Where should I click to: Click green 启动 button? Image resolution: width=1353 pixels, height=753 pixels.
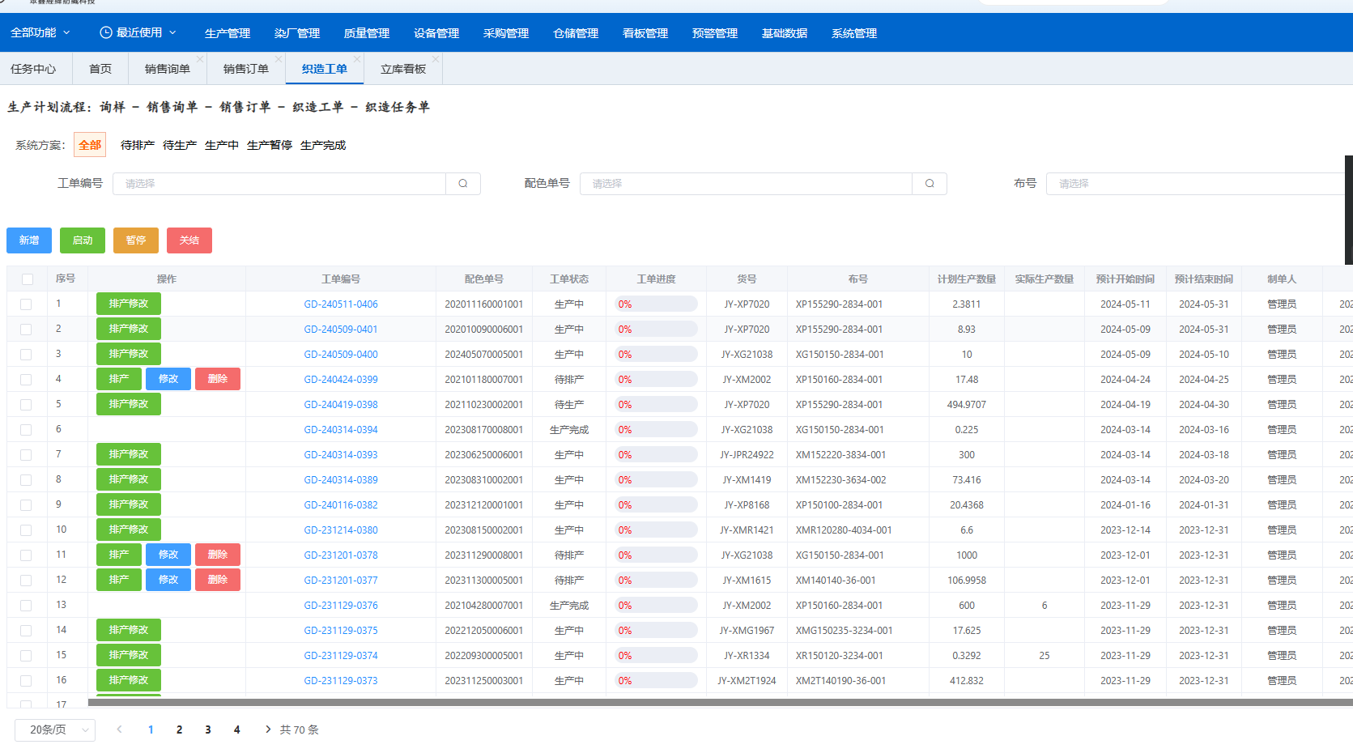coord(83,240)
